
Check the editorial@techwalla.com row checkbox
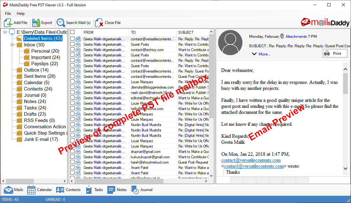(x=72, y=98)
